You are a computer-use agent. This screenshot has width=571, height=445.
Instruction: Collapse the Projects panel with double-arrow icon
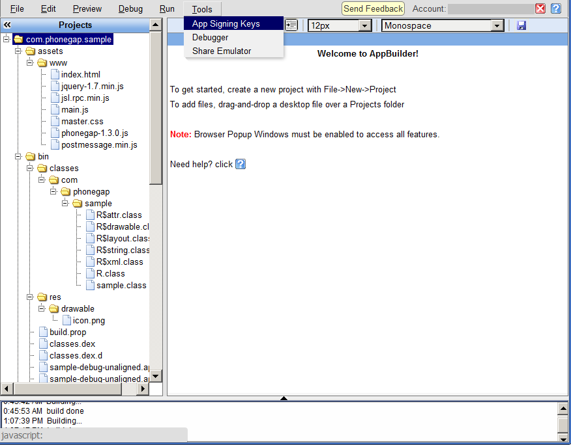[x=7, y=25]
